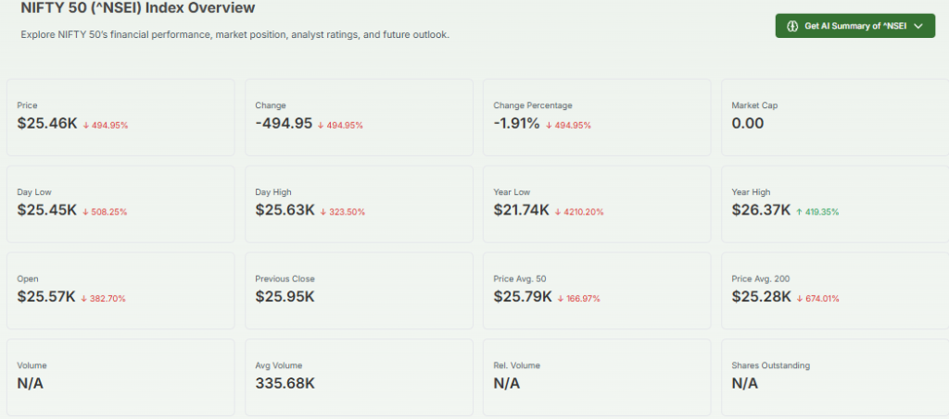Select the Previous Close card
Image resolution: width=949 pixels, height=419 pixels.
358,290
